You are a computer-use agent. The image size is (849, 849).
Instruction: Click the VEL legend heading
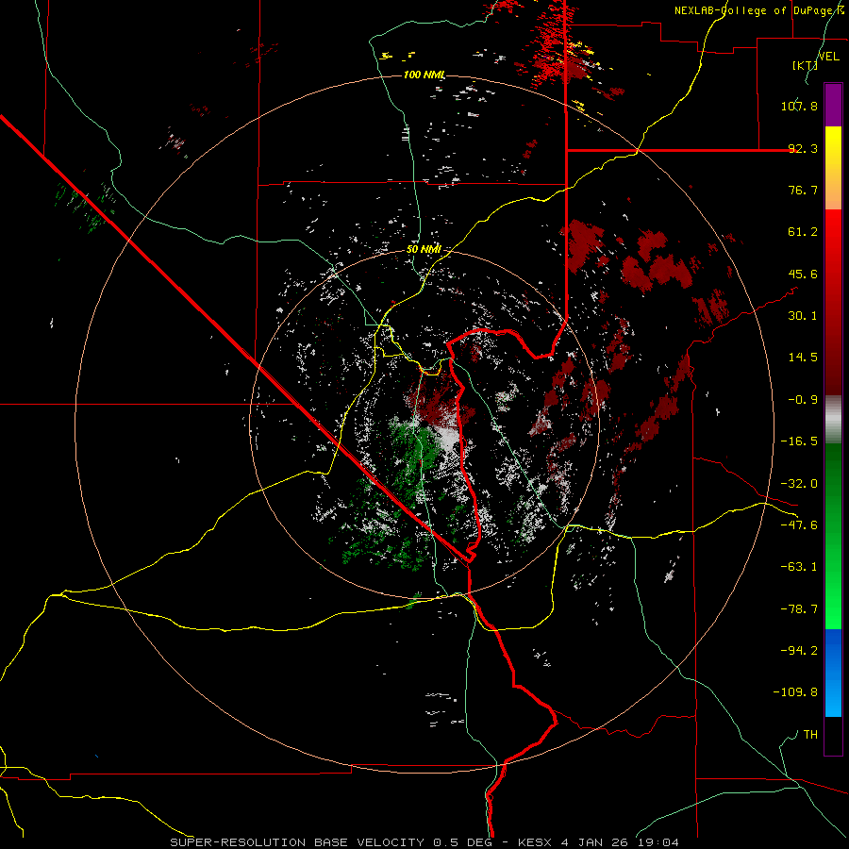click(829, 57)
